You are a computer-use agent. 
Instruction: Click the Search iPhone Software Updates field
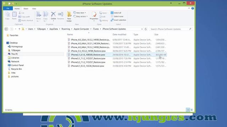[x=170, y=29]
